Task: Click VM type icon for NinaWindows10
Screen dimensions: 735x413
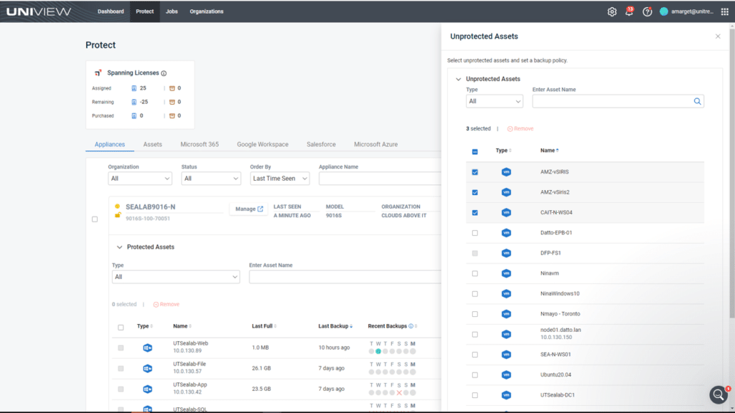Action: (506, 293)
